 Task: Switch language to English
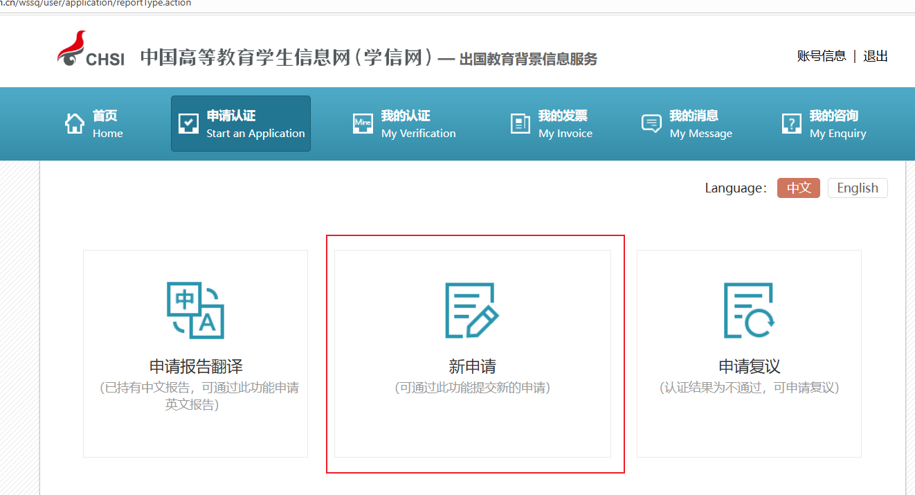(x=857, y=188)
